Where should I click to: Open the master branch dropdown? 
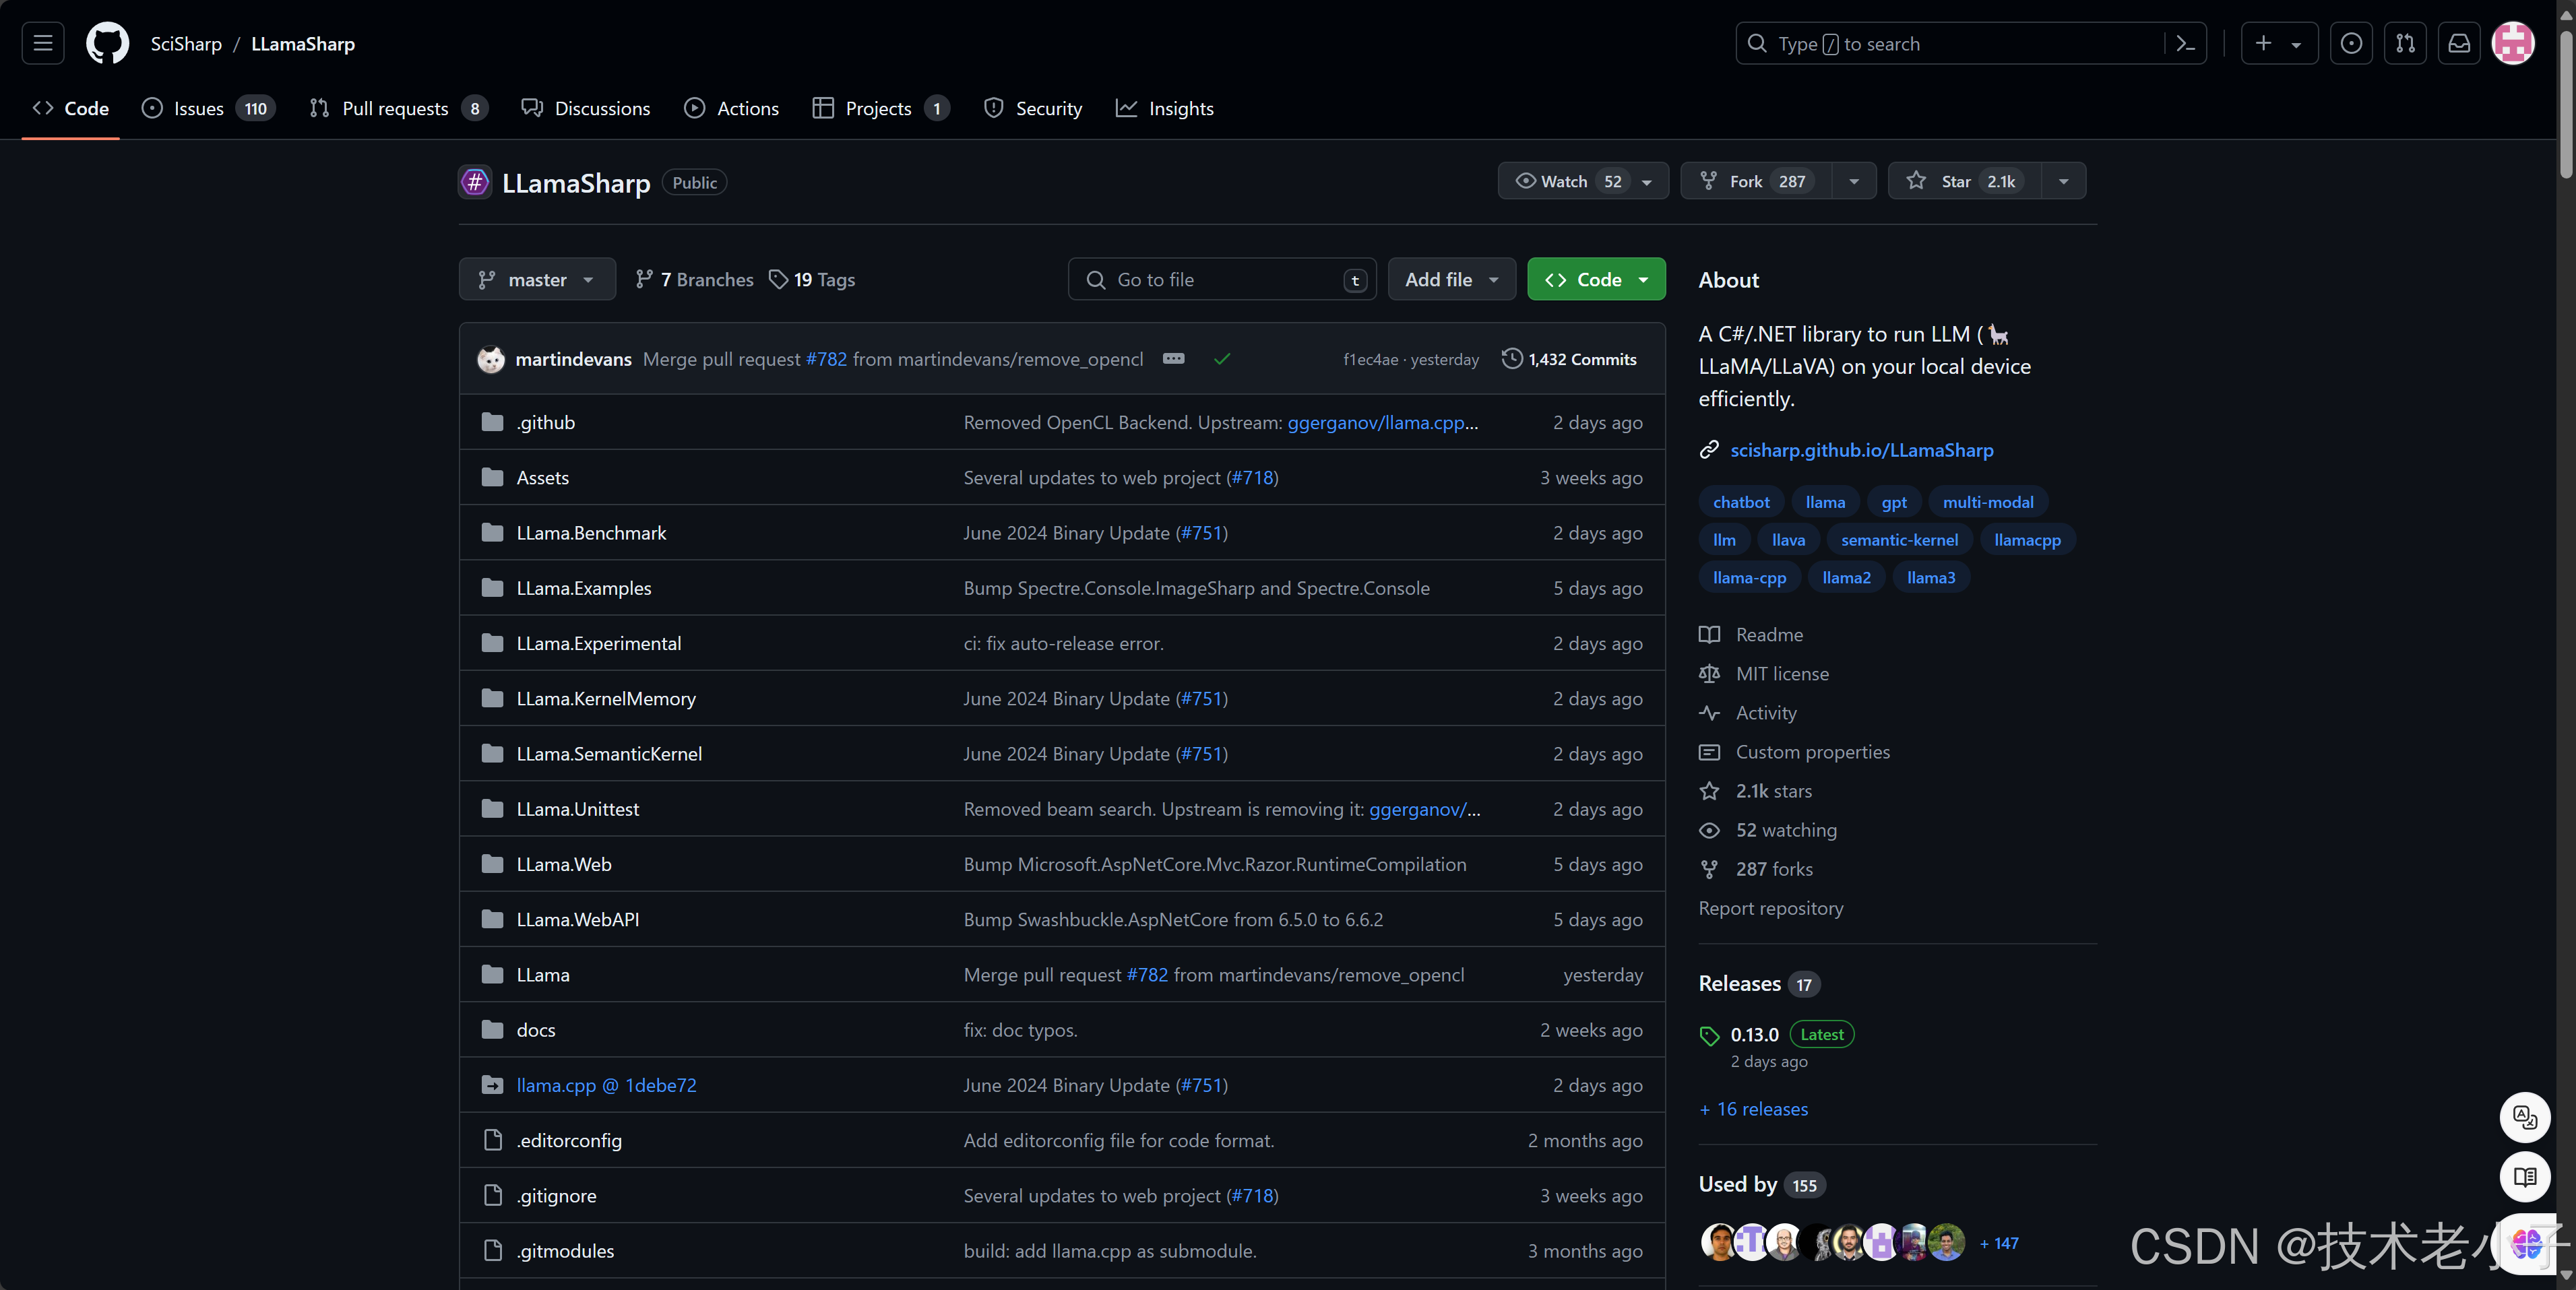[x=537, y=280]
